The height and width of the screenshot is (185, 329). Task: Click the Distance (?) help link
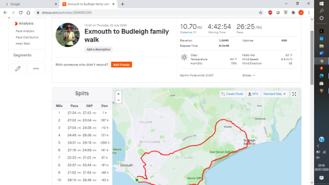[x=188, y=32]
